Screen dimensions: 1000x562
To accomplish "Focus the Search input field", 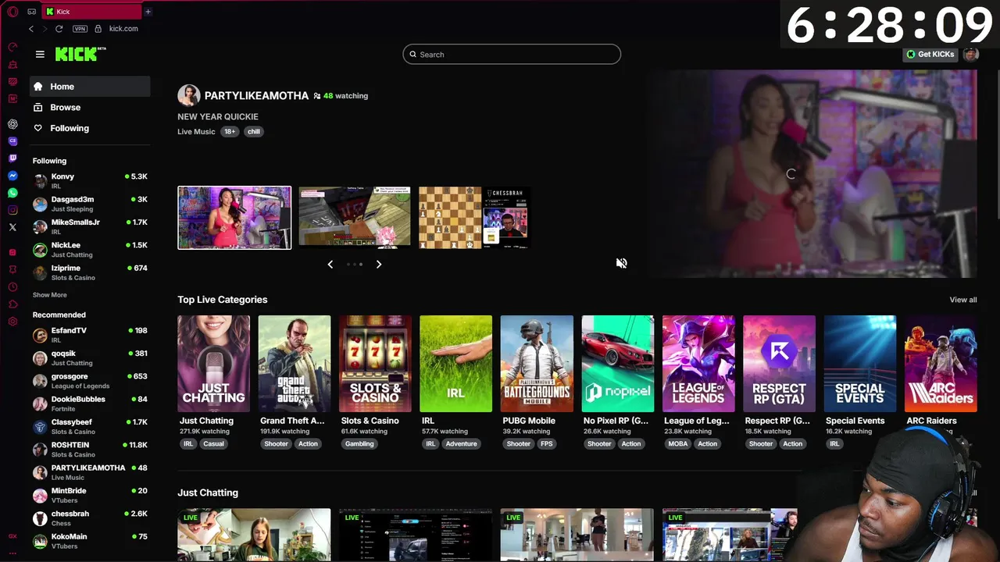I will 512,55.
